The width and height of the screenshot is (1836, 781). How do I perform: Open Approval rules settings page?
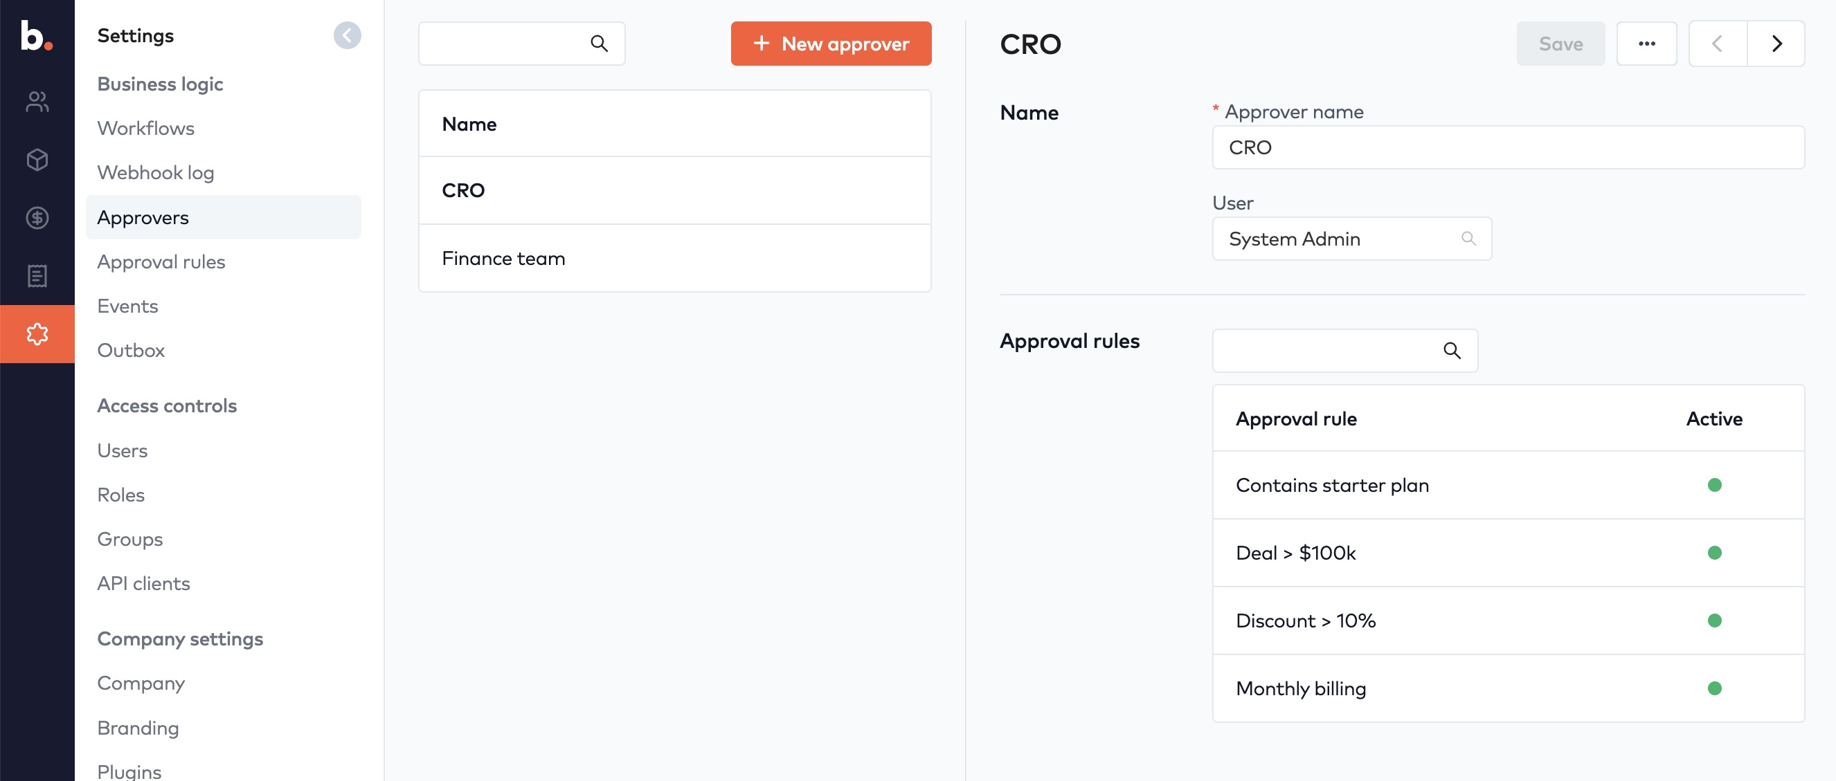(161, 261)
